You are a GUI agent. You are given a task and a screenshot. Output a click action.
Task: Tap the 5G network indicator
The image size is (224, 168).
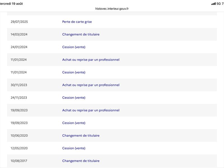[219, 4]
